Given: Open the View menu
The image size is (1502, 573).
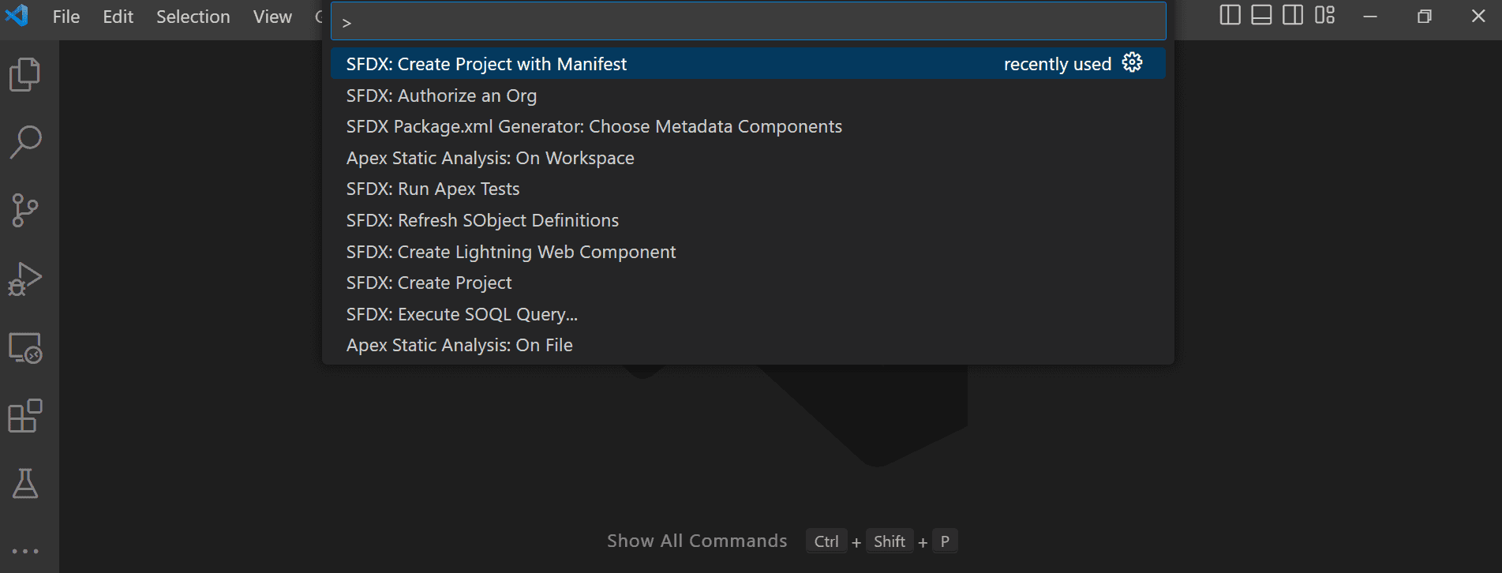Looking at the screenshot, I should [272, 17].
